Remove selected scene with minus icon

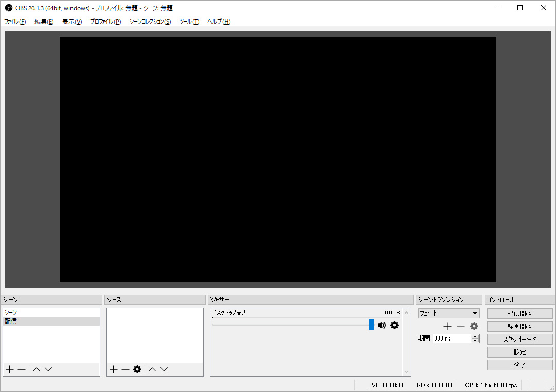[x=22, y=369]
